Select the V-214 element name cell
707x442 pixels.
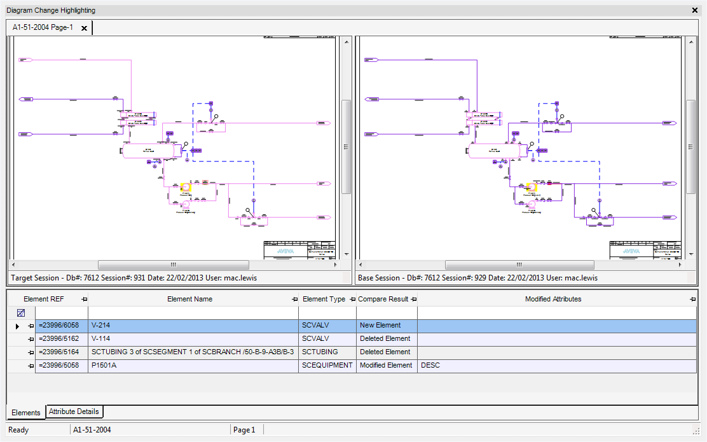[x=193, y=325]
